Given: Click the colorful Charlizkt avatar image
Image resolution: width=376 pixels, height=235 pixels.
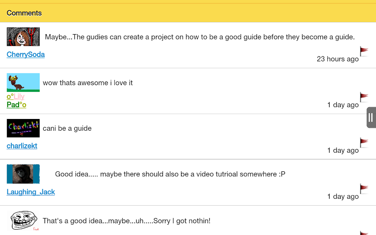Looking at the screenshot, I should coord(23,128).
